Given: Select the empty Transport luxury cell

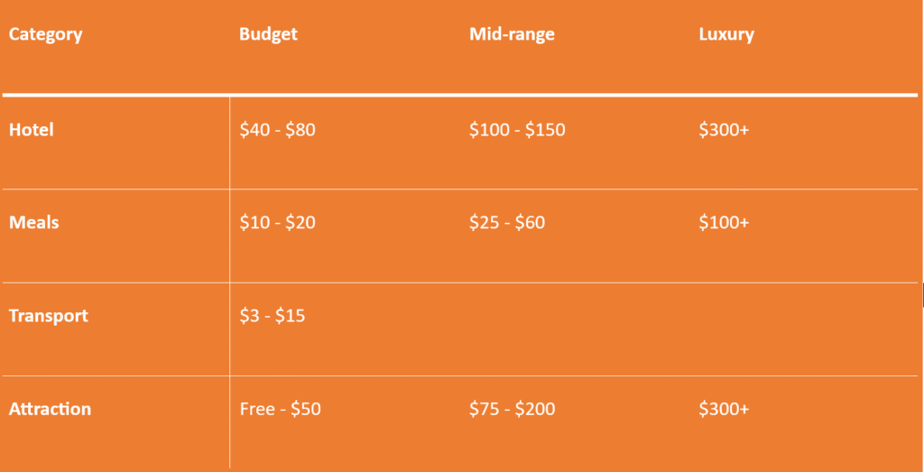Looking at the screenshot, I should point(803,327).
